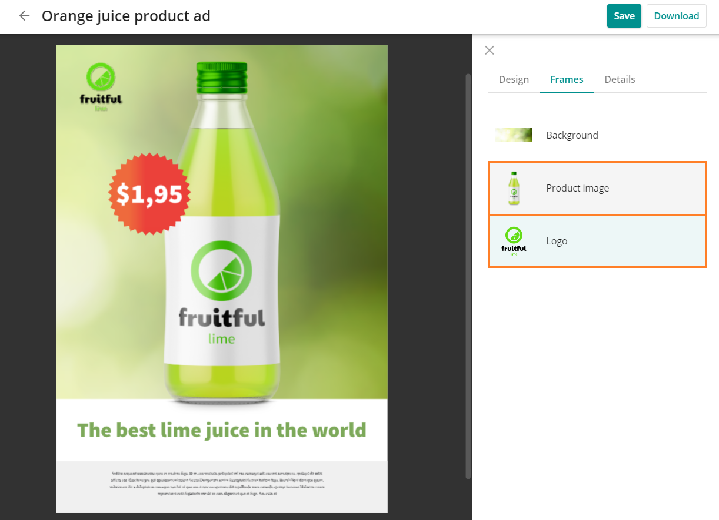Switch to the Design tab
719x520 pixels.
[x=514, y=79]
